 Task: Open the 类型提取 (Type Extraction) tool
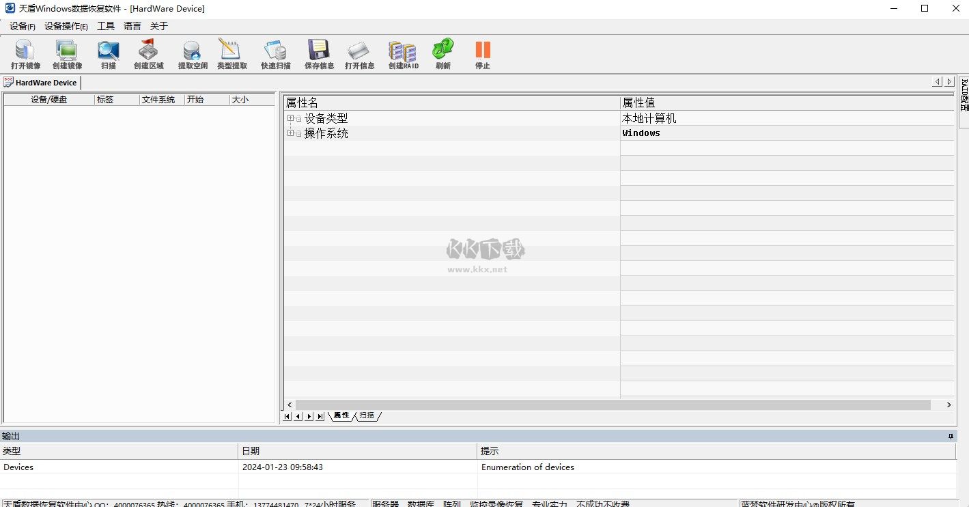pos(231,54)
